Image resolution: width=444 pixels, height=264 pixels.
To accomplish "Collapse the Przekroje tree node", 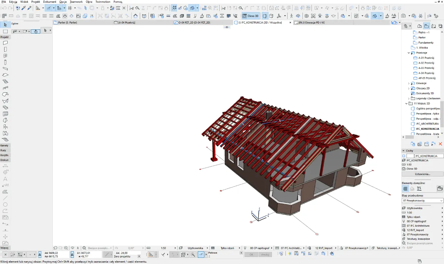I will tap(409, 53).
